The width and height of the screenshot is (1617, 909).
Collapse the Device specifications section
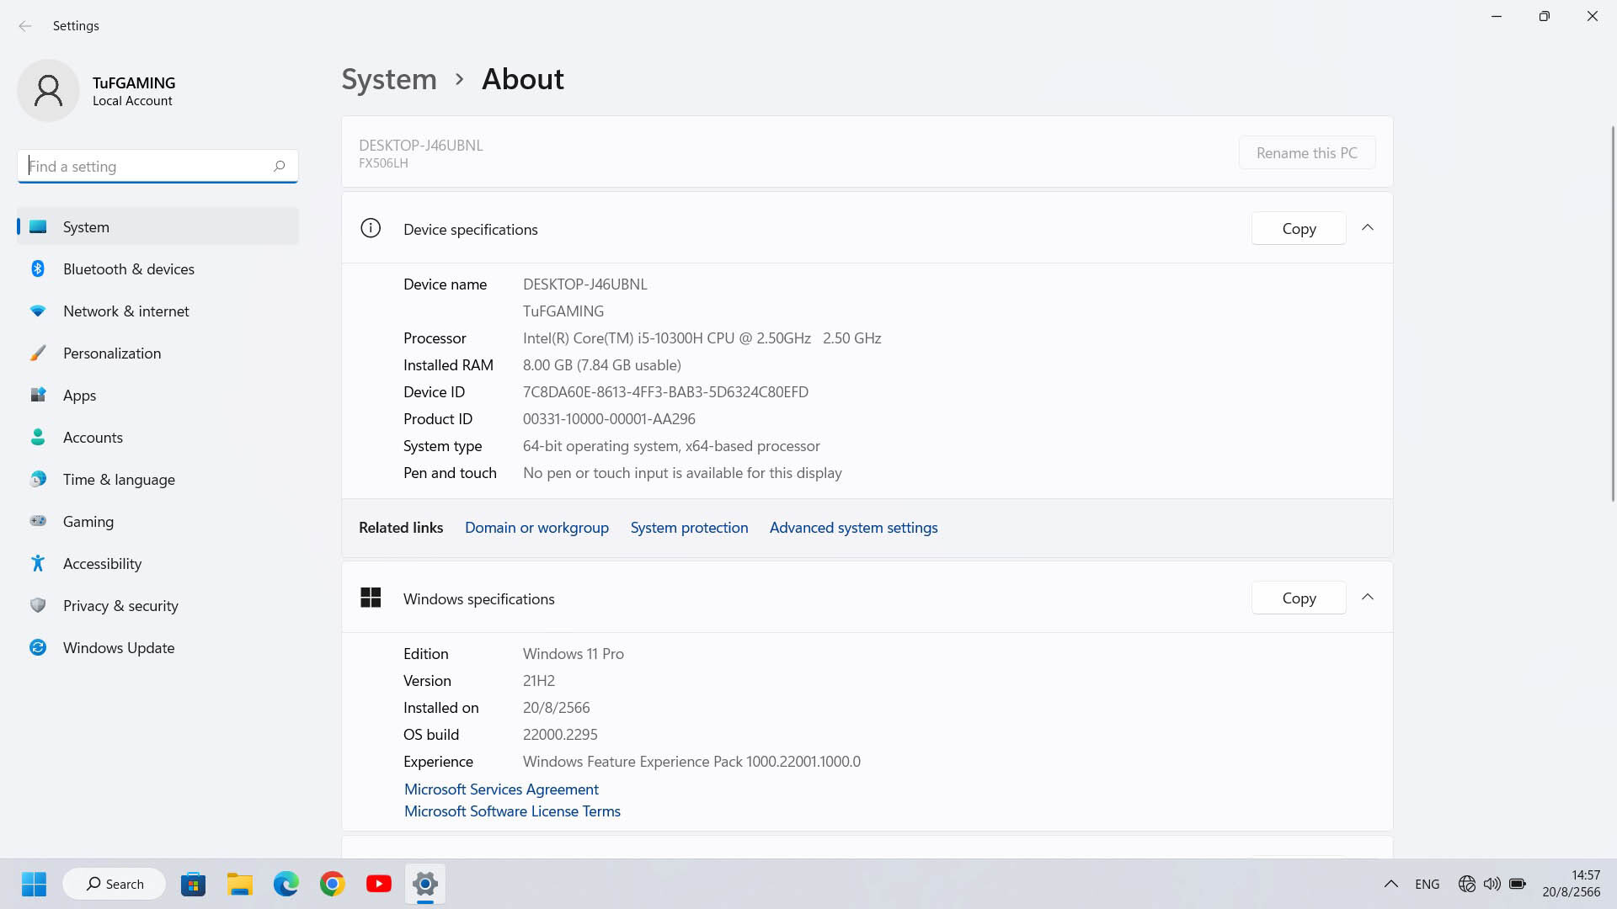(1368, 228)
